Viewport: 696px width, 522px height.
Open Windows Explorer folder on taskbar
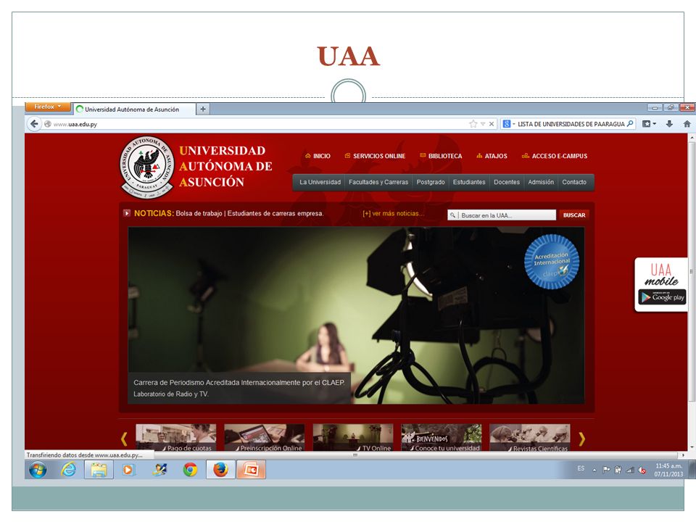pyautogui.click(x=99, y=470)
